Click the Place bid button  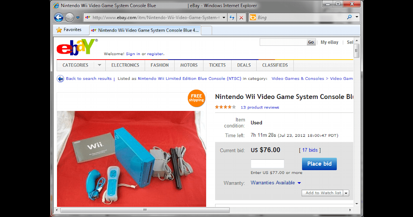tap(319, 164)
